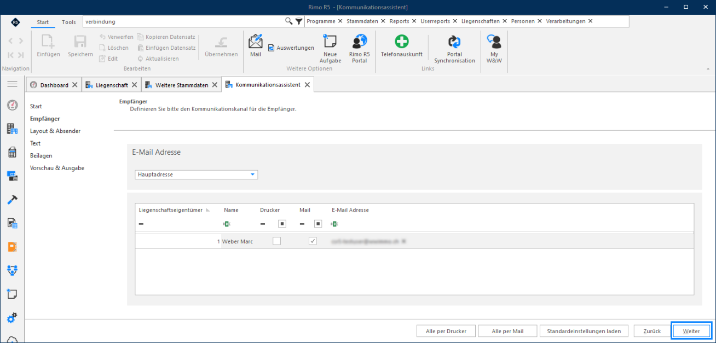Click the Weiter button

692,331
